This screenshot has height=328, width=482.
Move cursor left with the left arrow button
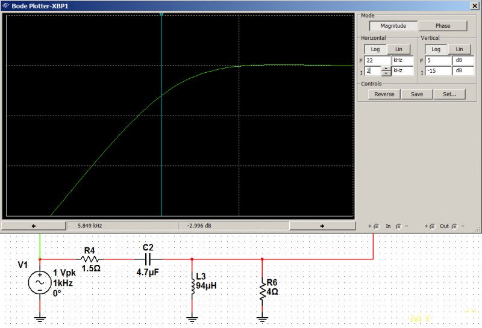point(34,226)
